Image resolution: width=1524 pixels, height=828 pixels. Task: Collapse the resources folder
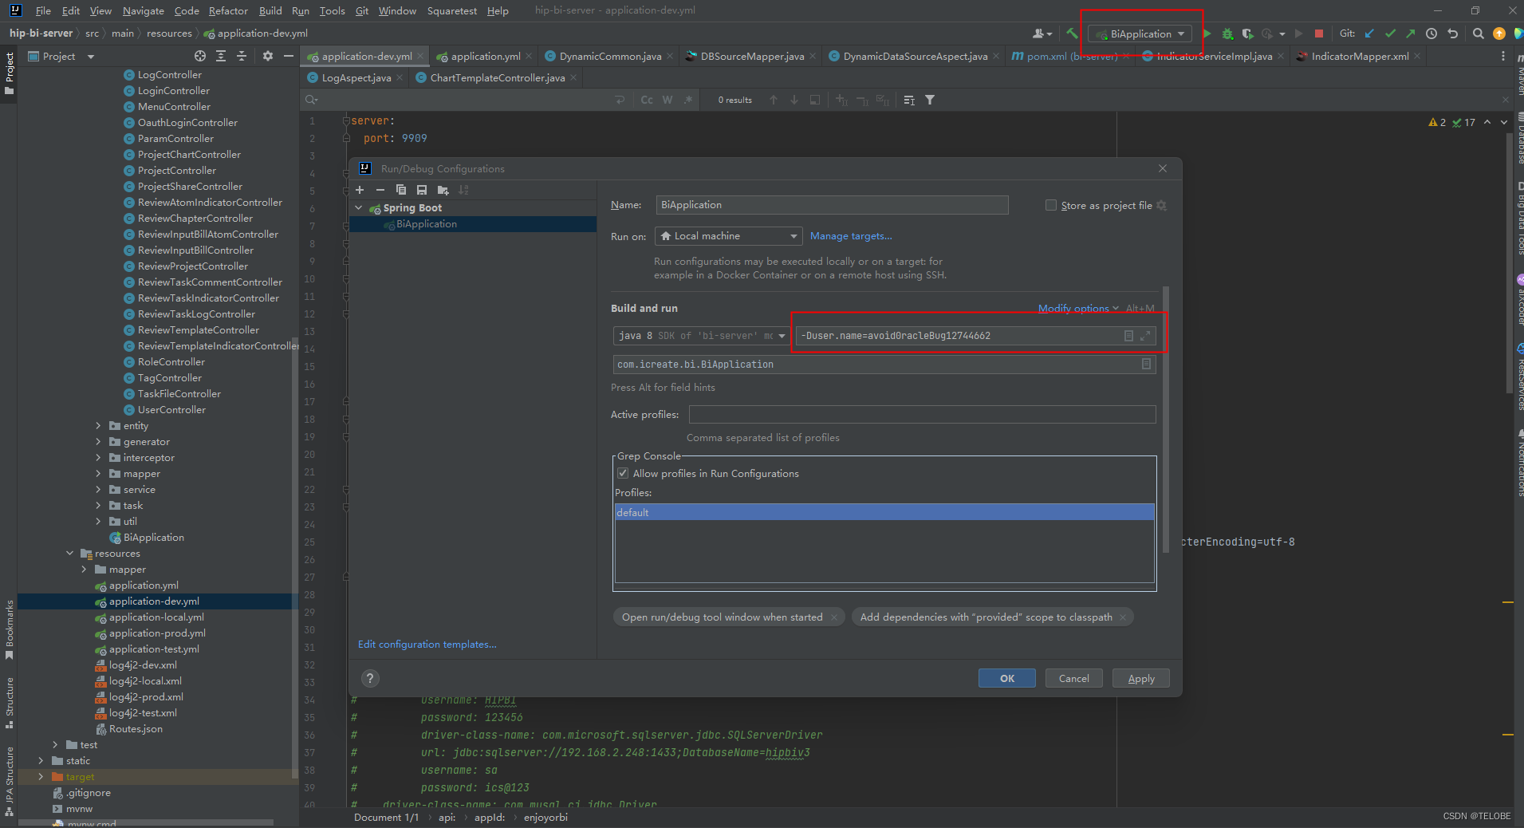tap(70, 554)
